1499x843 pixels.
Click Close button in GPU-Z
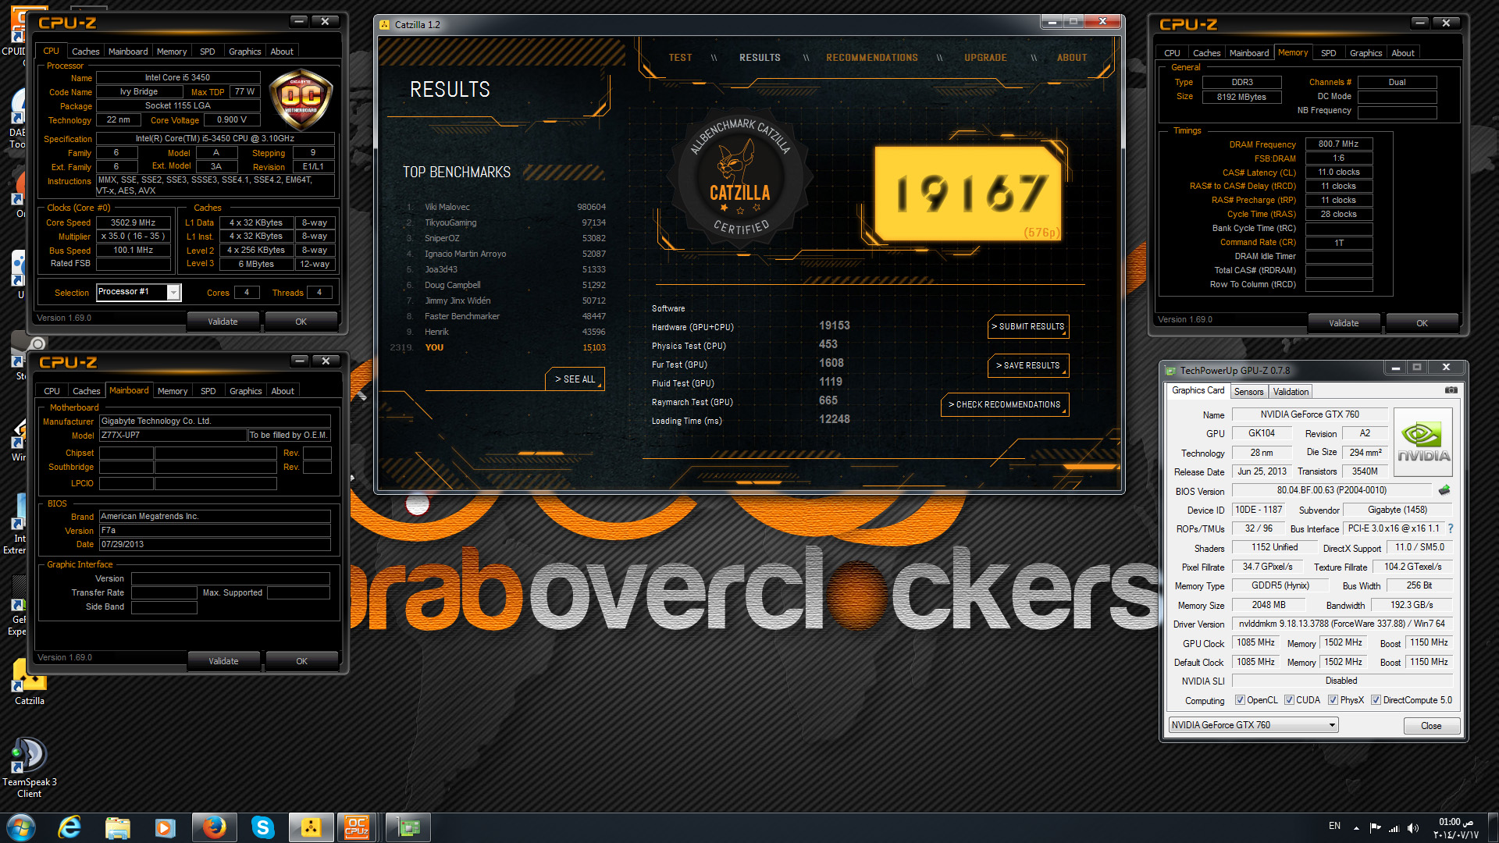[1431, 726]
